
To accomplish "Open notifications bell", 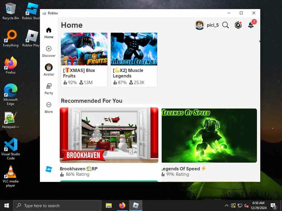I will (x=251, y=24).
